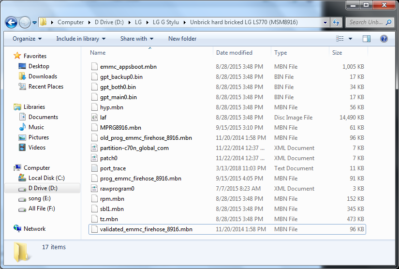Open Help with question mark icon
This screenshot has height=269, width=399.
point(384,39)
